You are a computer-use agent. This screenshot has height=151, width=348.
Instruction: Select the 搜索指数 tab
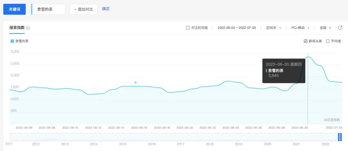pos(17,28)
